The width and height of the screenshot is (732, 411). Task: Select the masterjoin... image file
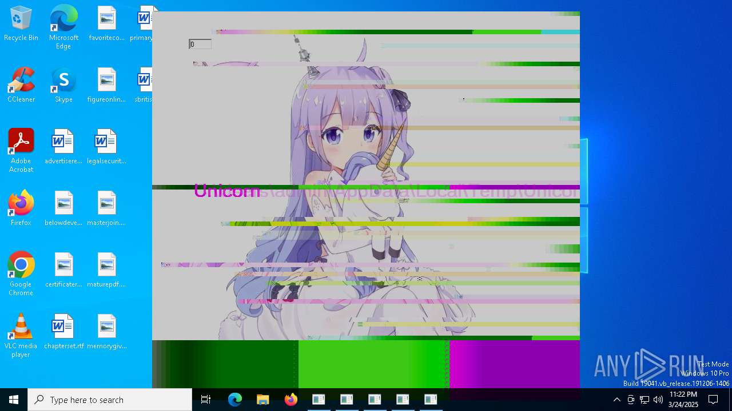(x=106, y=208)
